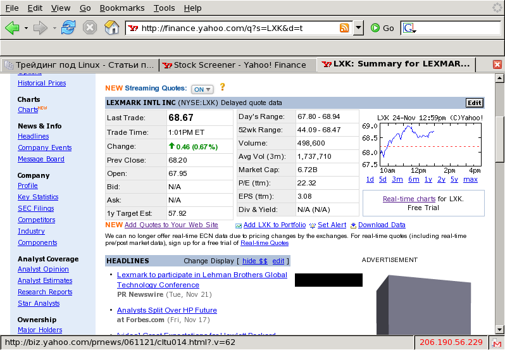Click the Yahoo favicon in address bar

pos(133,28)
